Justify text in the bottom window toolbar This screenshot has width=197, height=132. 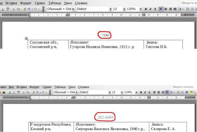[x=167, y=92]
